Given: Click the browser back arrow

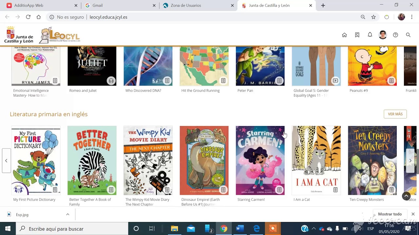Looking at the screenshot, I should (7, 17).
